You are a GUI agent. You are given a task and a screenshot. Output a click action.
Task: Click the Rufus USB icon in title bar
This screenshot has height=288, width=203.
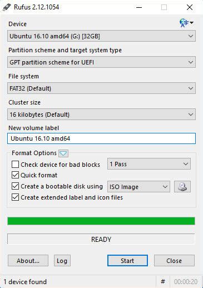coord(7,7)
